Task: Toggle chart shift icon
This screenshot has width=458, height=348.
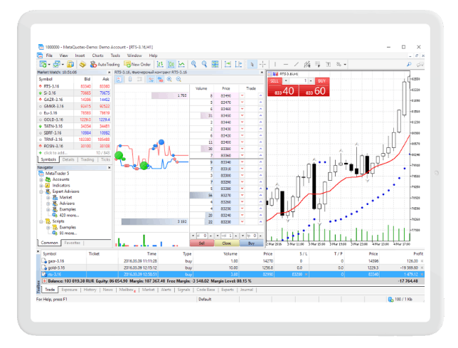Action: (x=239, y=64)
